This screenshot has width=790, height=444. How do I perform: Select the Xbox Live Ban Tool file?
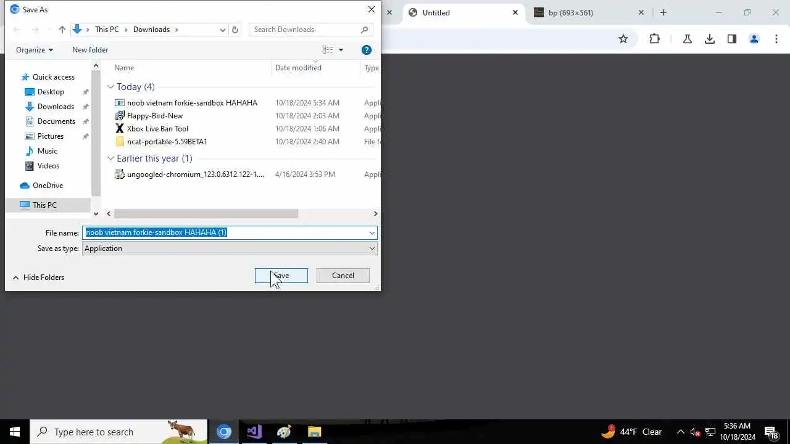157,129
